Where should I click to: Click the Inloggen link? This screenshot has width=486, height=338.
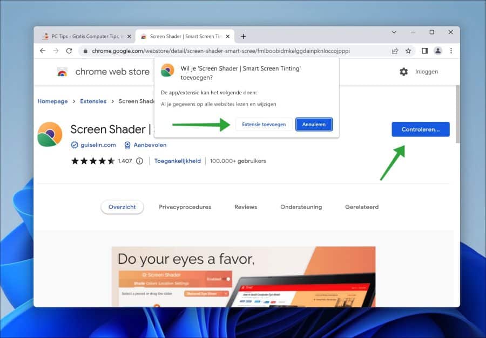coord(427,72)
